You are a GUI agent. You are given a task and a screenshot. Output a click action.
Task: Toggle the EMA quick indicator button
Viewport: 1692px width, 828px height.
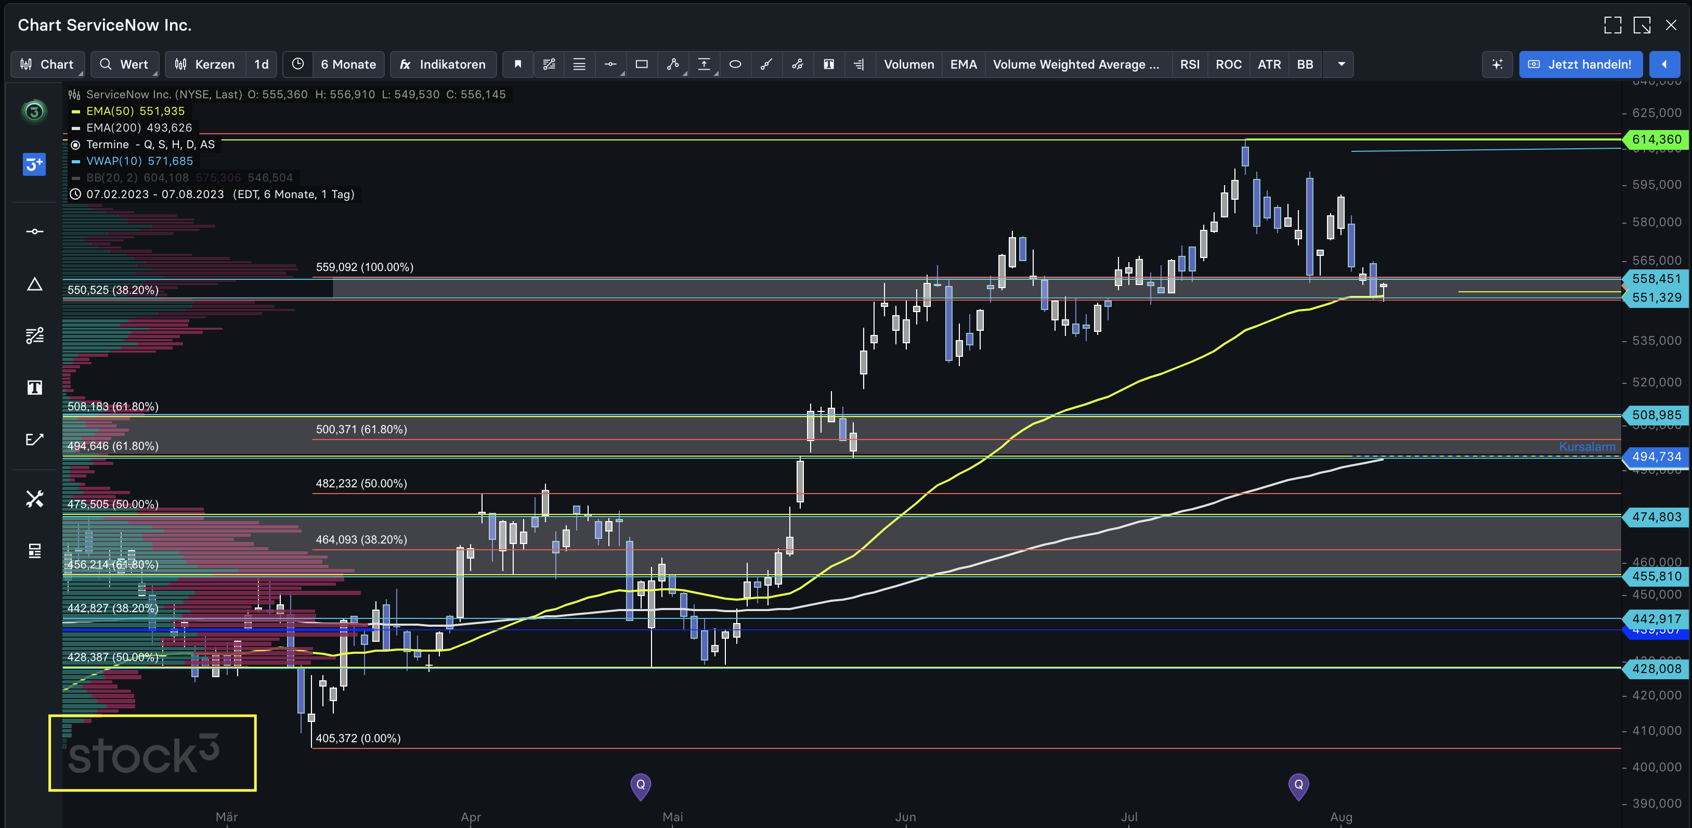click(x=963, y=64)
